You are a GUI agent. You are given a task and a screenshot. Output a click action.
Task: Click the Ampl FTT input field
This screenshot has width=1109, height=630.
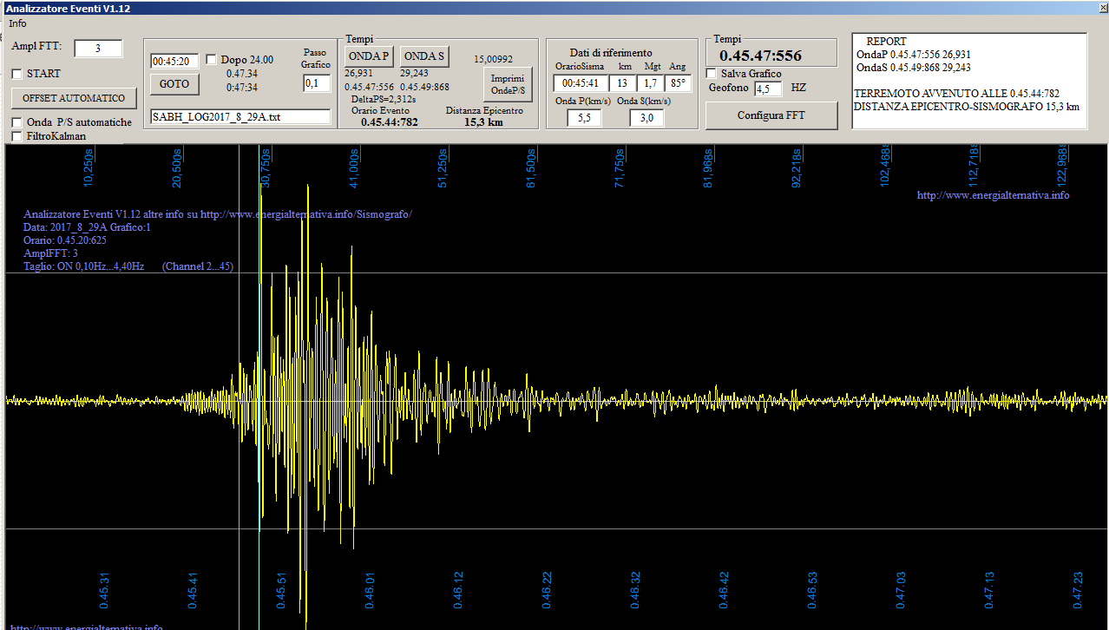[98, 49]
